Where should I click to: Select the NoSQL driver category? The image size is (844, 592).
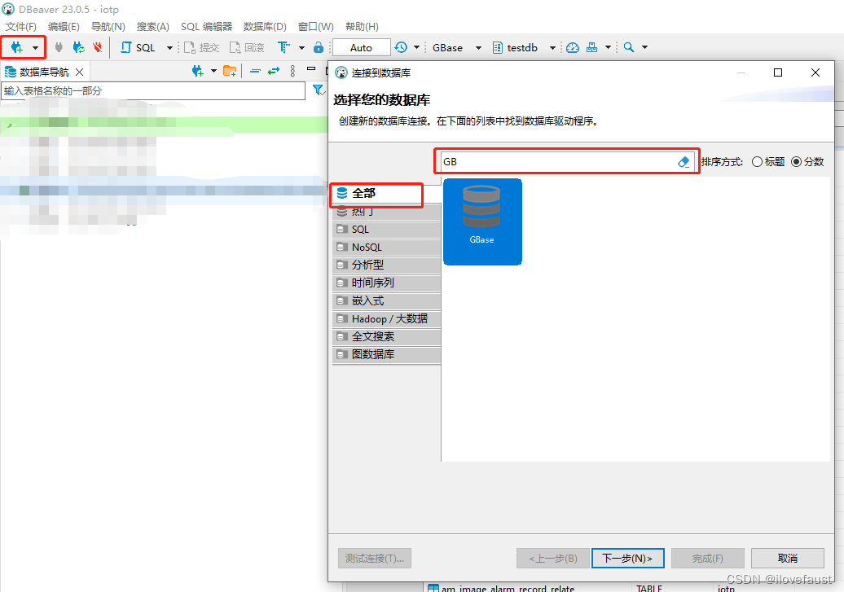[x=386, y=248]
